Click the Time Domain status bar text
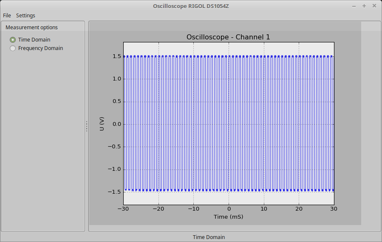 pyautogui.click(x=209, y=237)
